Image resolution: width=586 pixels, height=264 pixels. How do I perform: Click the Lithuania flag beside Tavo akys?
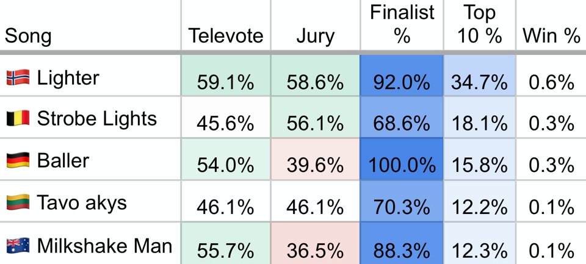pos(18,202)
